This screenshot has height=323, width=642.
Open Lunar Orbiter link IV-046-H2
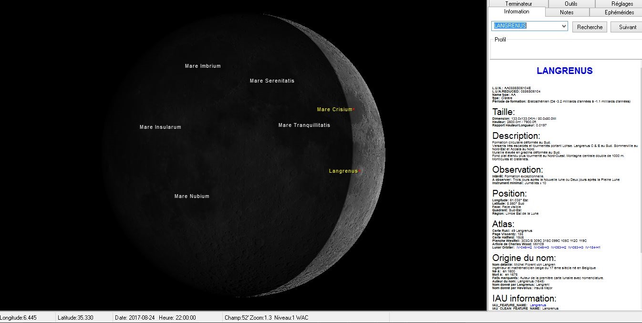pos(525,248)
